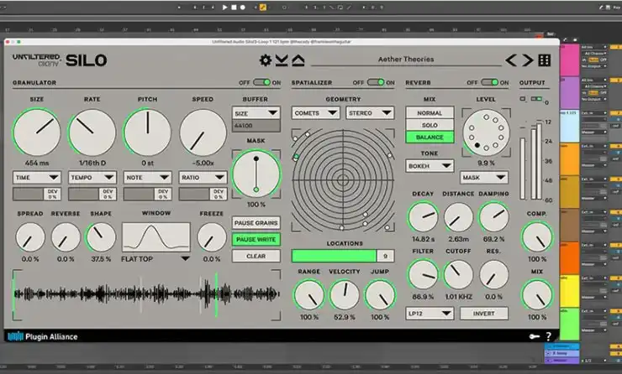This screenshot has height=374, width=622.
Task: Click the Velocity knob showing 52.9 %
Action: tap(345, 295)
